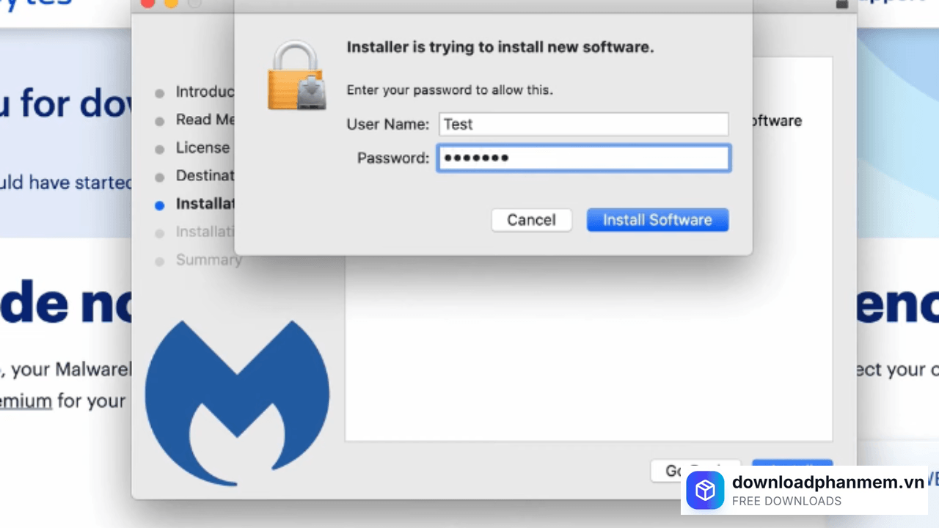Click the downloadphanmem.vn cube logo icon
Screen dimensions: 939x528
pos(705,491)
